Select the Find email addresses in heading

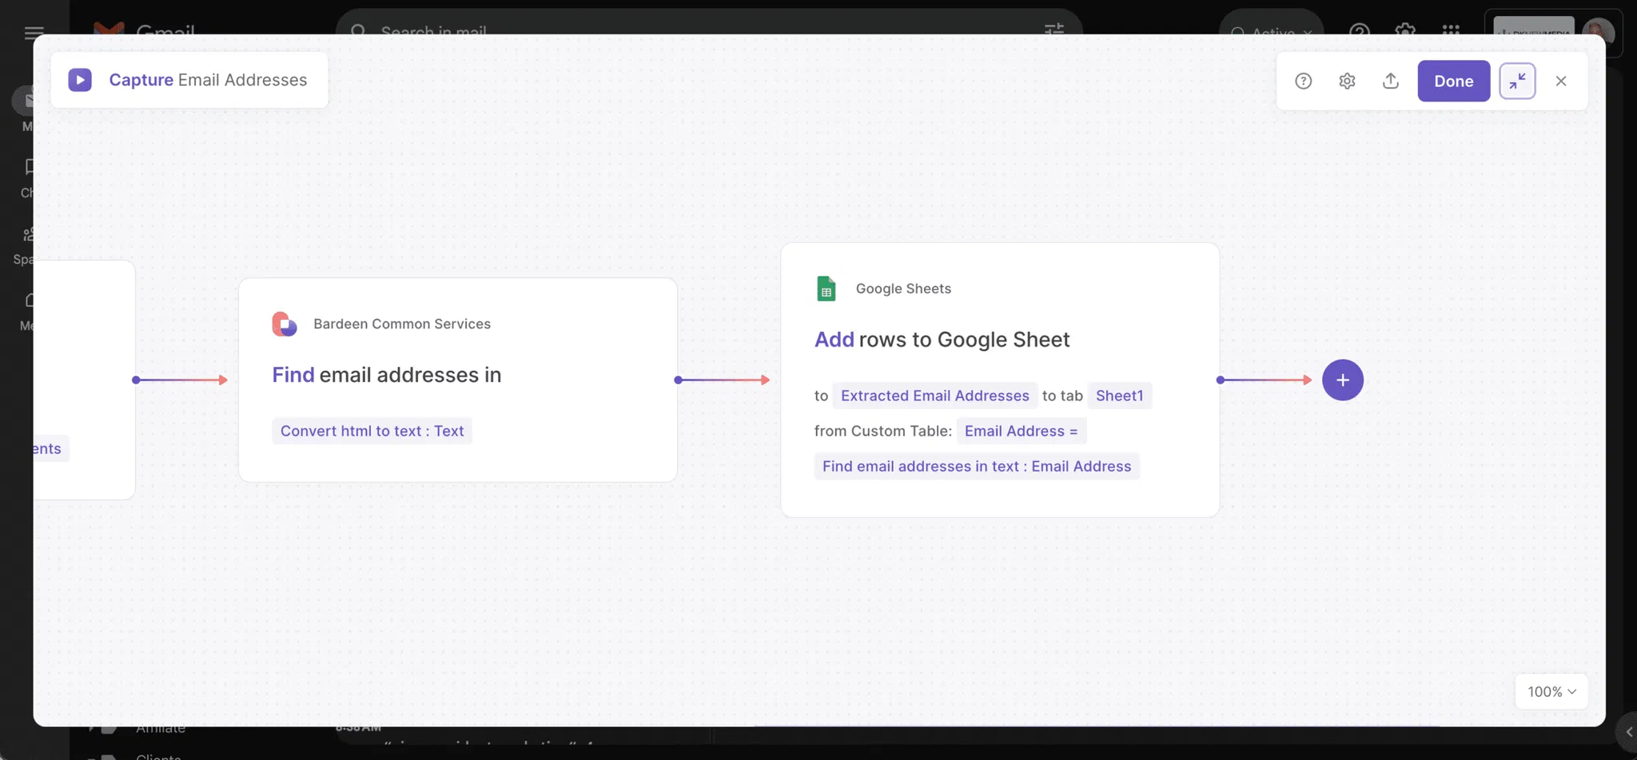point(386,375)
